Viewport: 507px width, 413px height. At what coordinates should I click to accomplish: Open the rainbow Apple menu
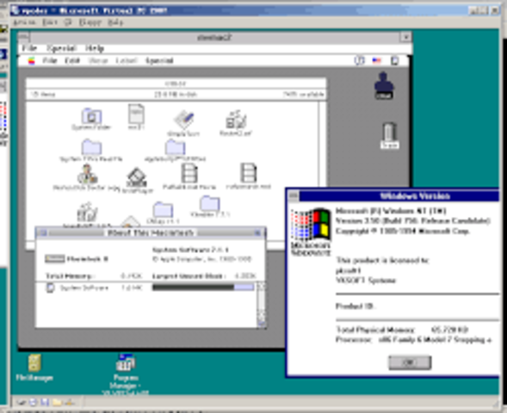[x=31, y=61]
